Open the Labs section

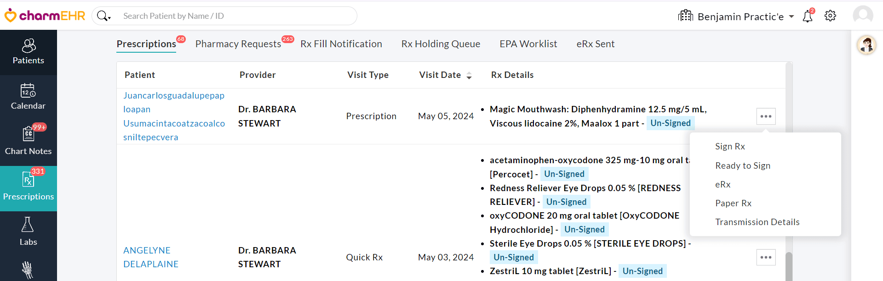pos(28,231)
